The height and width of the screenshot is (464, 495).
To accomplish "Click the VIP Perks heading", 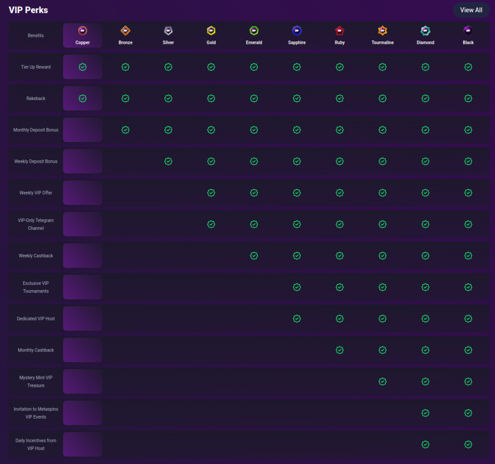I will [28, 10].
